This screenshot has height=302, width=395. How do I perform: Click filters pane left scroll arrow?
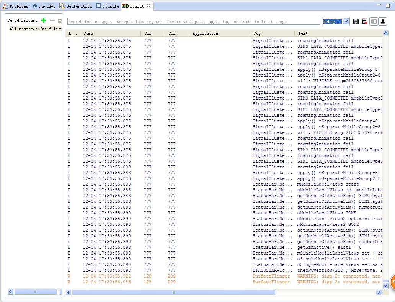[x=11, y=292]
